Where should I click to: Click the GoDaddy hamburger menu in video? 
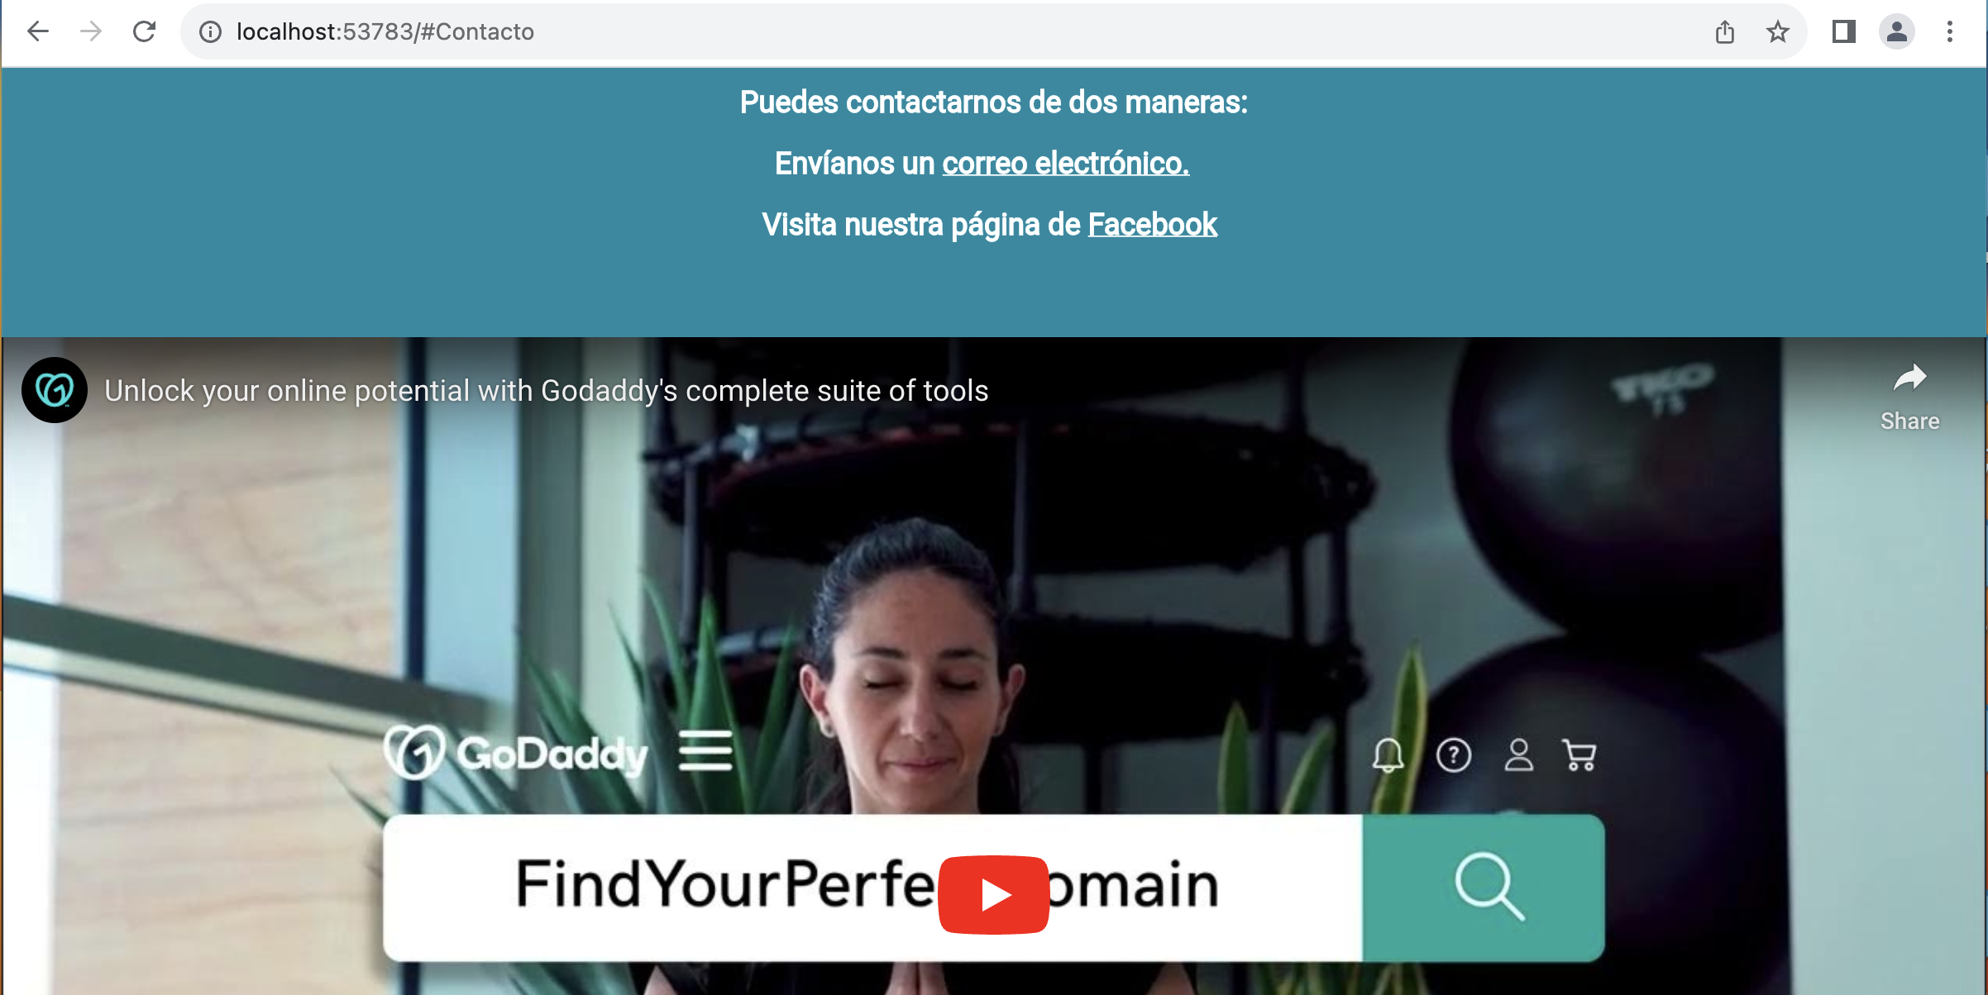point(705,750)
